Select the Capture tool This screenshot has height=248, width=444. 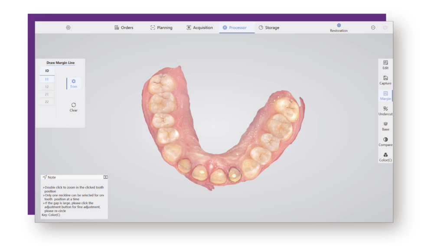[x=385, y=80]
